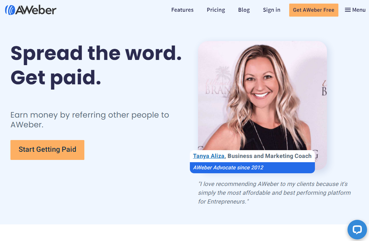Screen dimensions: 369x241
Task: Go to the Features page
Action: point(182,10)
